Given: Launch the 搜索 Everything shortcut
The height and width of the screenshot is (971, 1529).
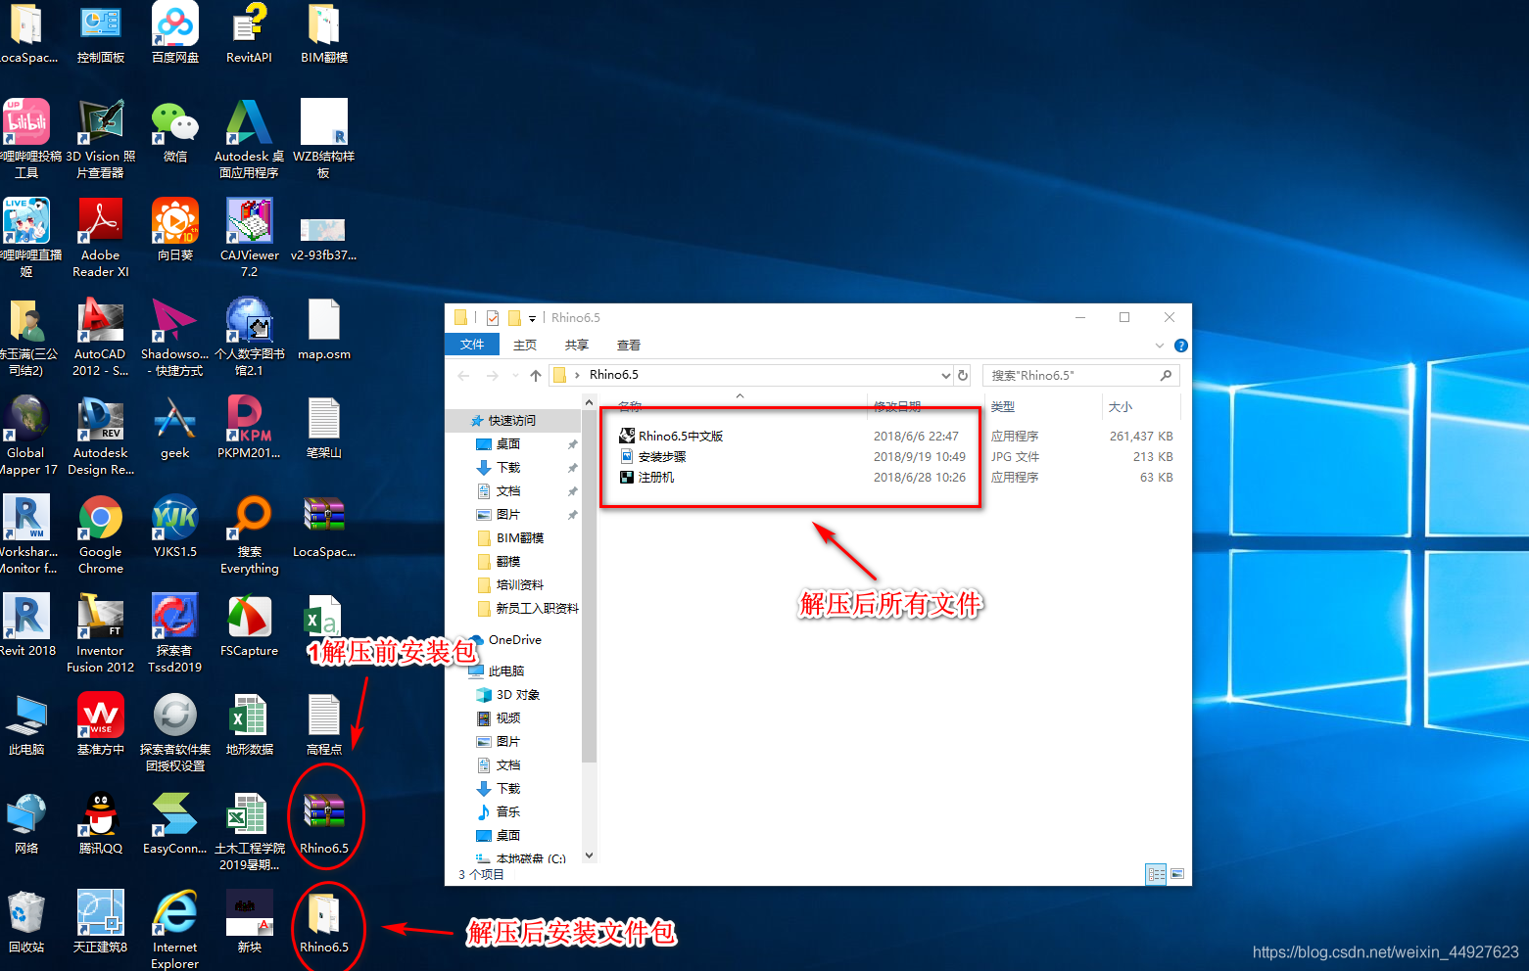Looking at the screenshot, I should point(250,534).
